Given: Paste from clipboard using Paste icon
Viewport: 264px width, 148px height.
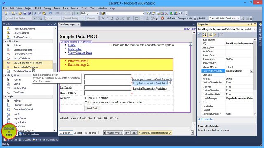Looking at the screenshot, I should pos(44,13).
